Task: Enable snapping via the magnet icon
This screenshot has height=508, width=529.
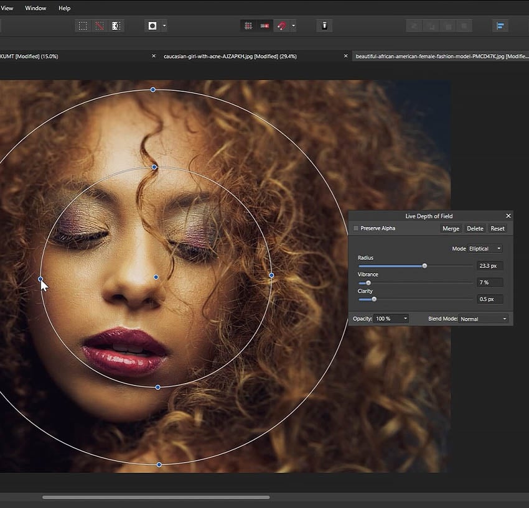Action: 280,25
